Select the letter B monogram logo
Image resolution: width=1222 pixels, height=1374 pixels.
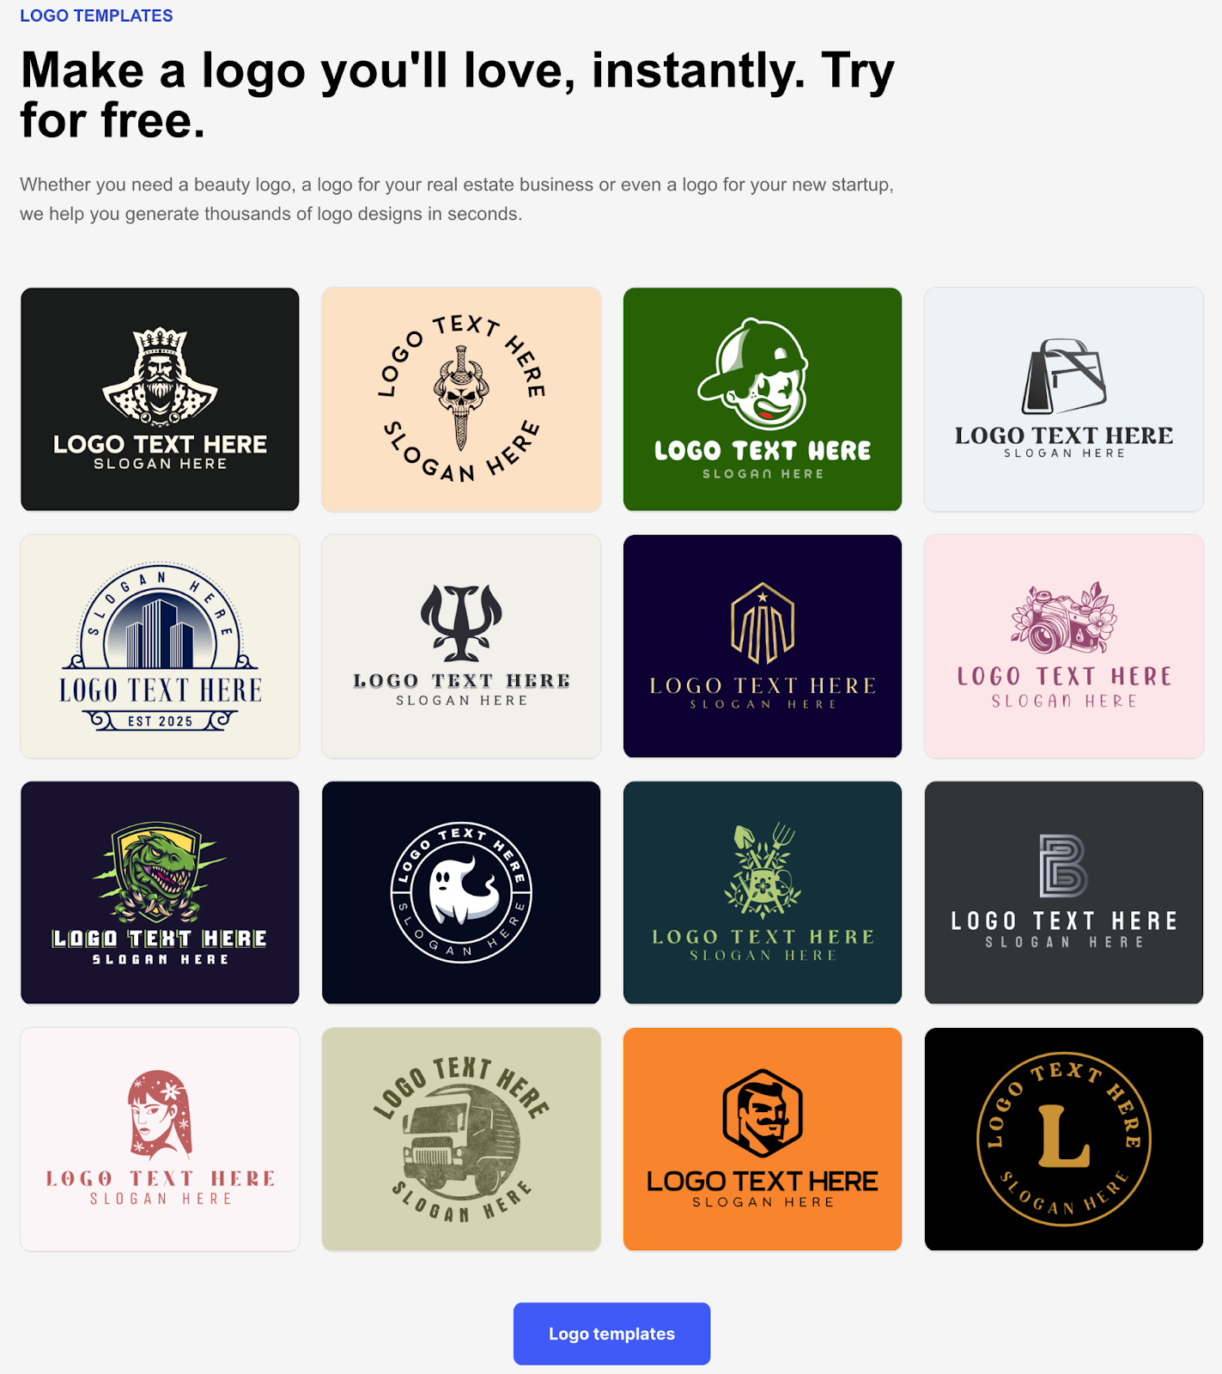pos(1064,892)
